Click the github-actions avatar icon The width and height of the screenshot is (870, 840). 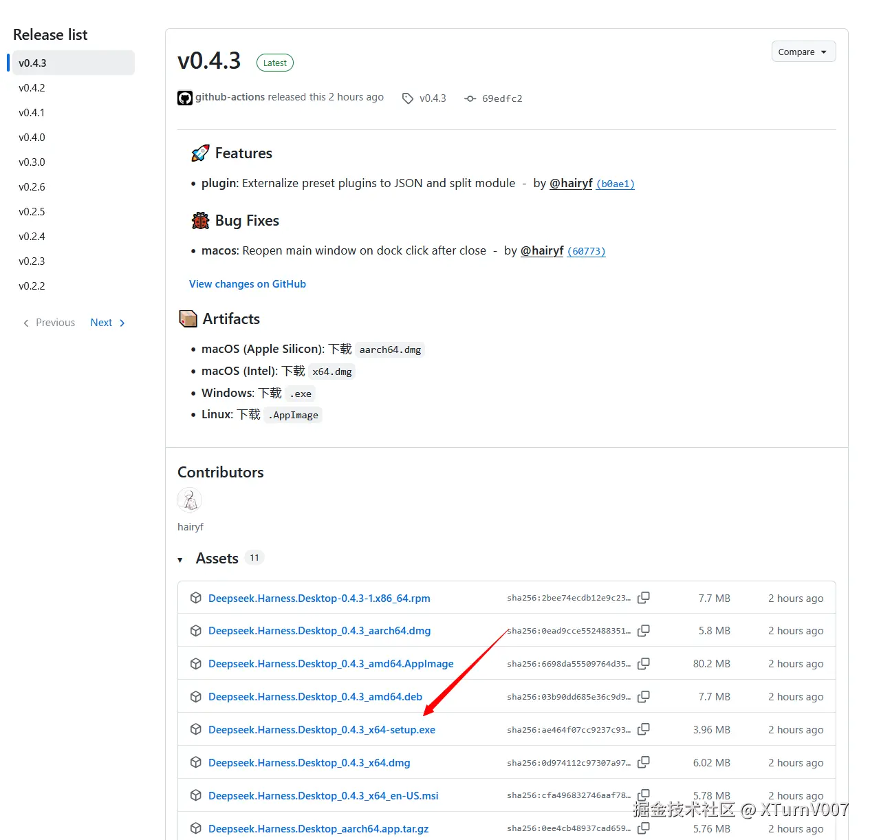point(185,98)
